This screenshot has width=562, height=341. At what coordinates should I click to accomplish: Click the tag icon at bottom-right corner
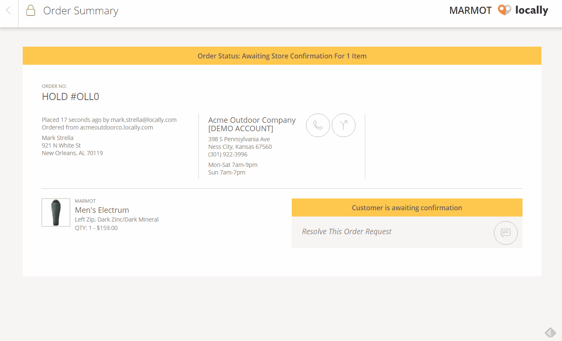550,332
